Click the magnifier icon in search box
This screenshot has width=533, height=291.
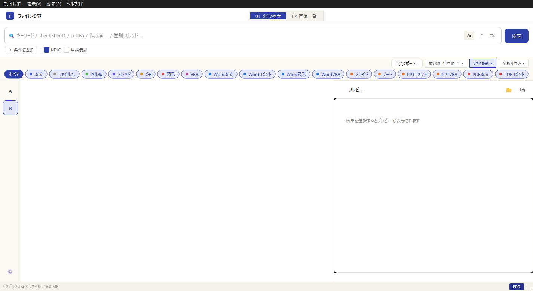tap(12, 35)
